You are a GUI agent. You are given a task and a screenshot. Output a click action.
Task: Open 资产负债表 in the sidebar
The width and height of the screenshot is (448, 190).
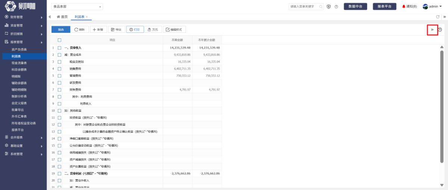click(x=19, y=49)
